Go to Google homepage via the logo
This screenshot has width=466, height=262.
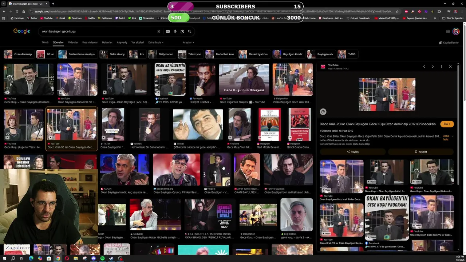click(x=22, y=31)
